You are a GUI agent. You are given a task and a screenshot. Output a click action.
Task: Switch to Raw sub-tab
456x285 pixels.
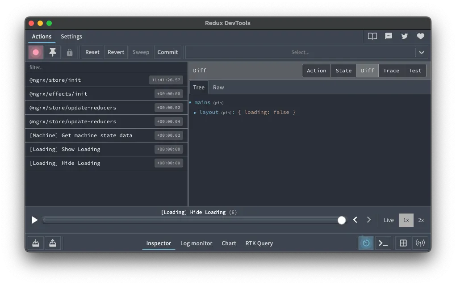coord(218,88)
